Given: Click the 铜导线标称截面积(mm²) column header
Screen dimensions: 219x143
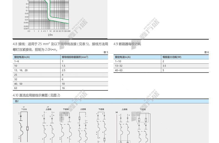Looking at the screenshot, I should tap(75, 57).
